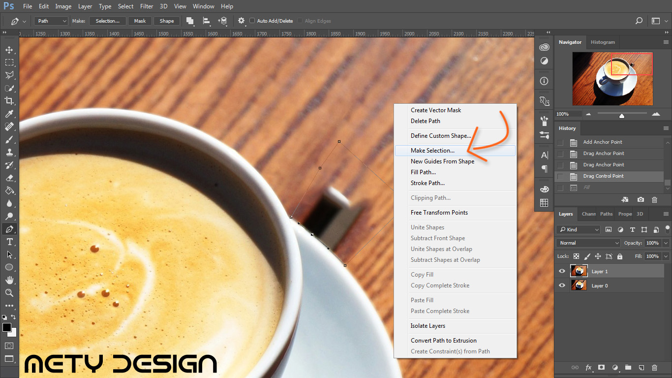Select the Polygonal Lasso tool
This screenshot has height=378, width=672.
click(x=9, y=75)
